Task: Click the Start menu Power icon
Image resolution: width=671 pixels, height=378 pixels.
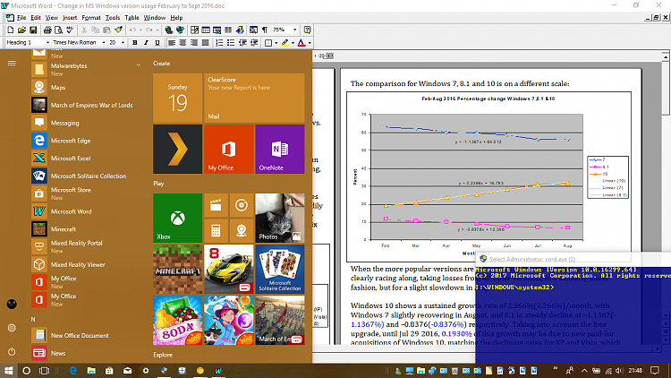Action: coord(12,351)
